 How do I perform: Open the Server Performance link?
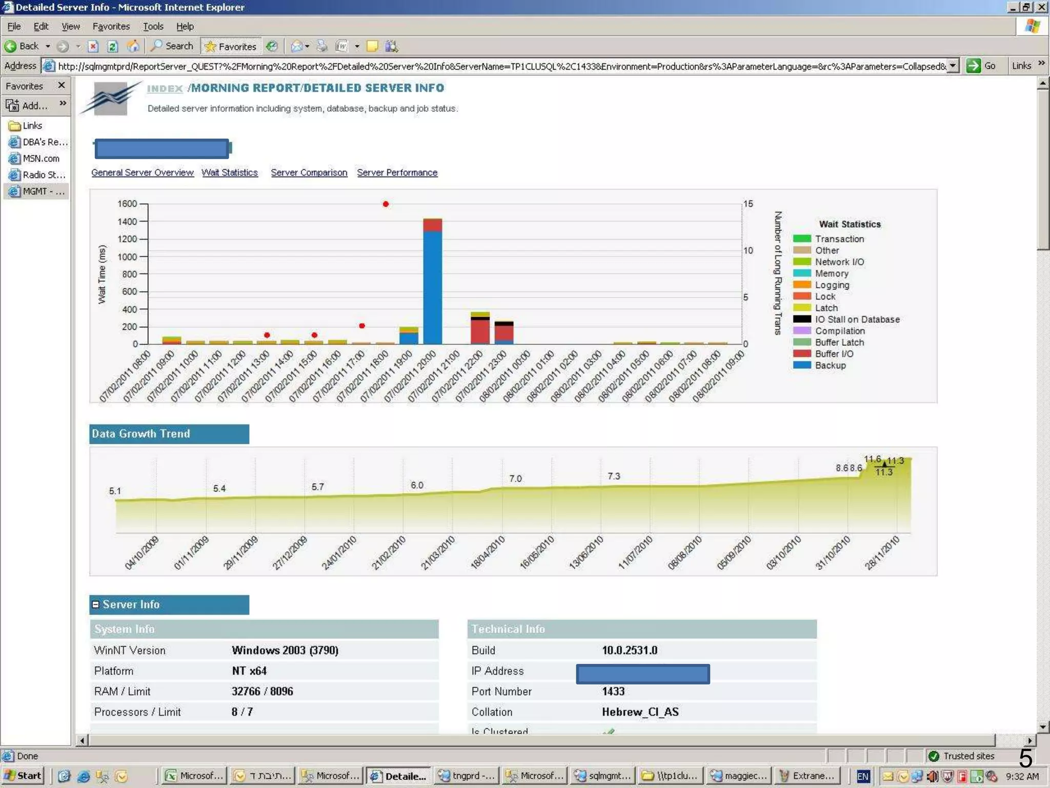[397, 172]
